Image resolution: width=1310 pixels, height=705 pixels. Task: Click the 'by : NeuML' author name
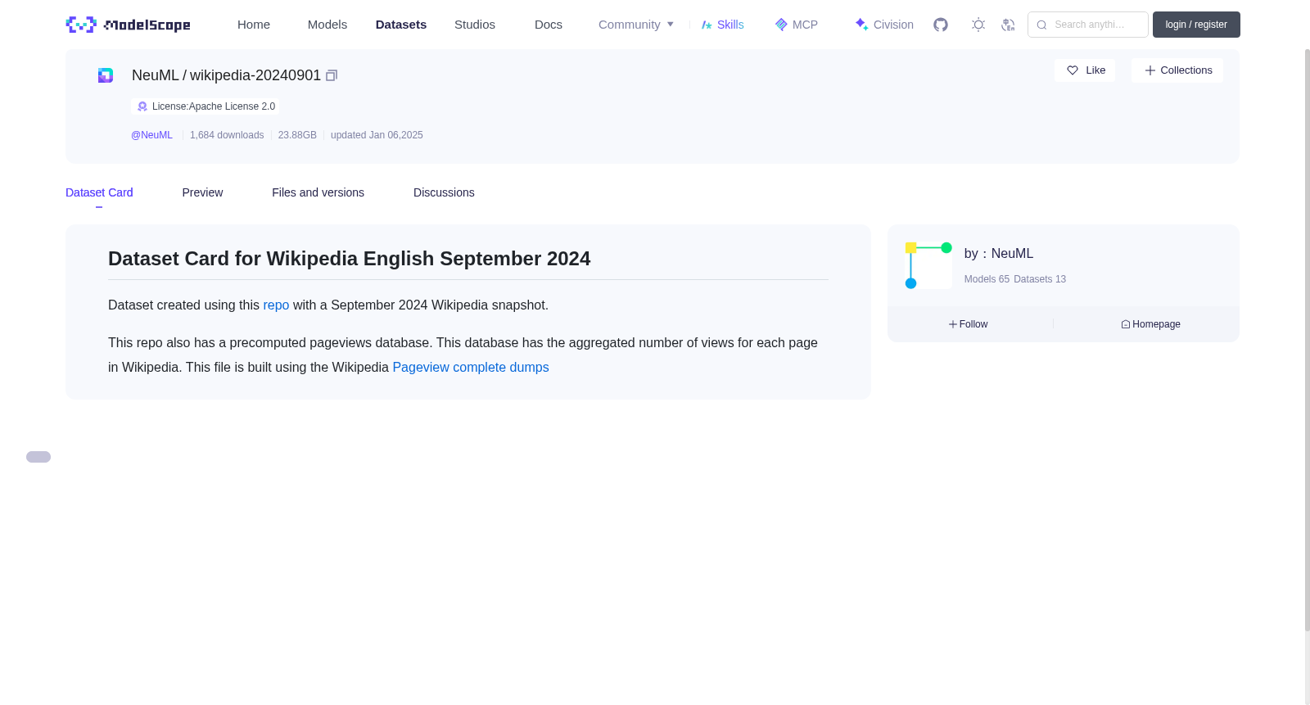click(x=999, y=254)
